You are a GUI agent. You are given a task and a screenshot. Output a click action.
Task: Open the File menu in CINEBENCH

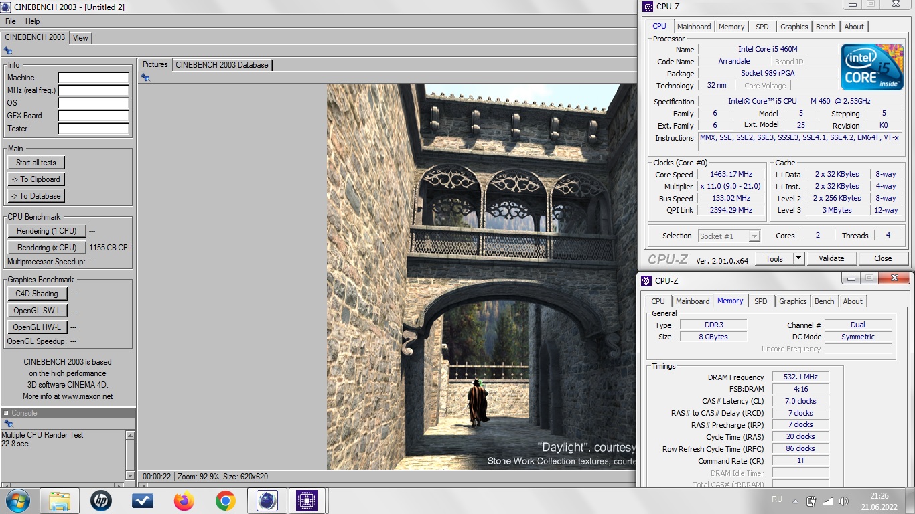(x=11, y=21)
